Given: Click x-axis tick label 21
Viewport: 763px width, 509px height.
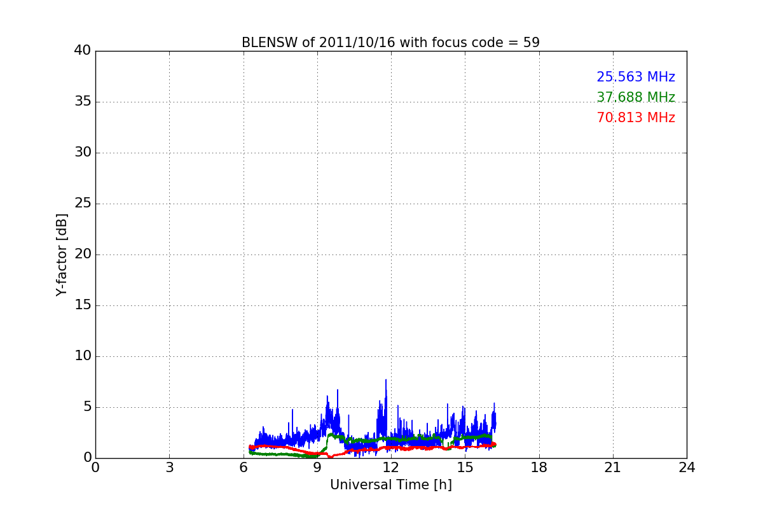Looking at the screenshot, I should pyautogui.click(x=613, y=468).
